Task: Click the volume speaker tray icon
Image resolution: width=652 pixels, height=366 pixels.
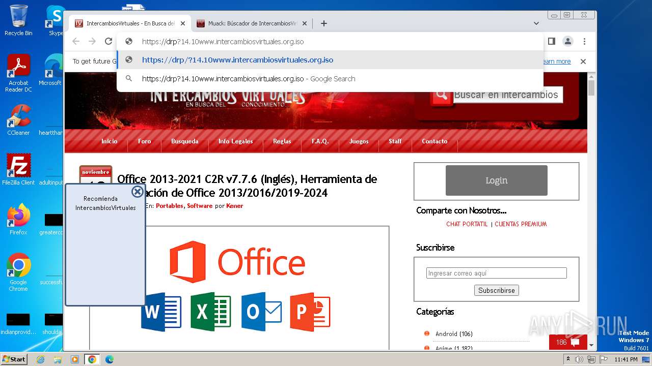Action: 579,359
